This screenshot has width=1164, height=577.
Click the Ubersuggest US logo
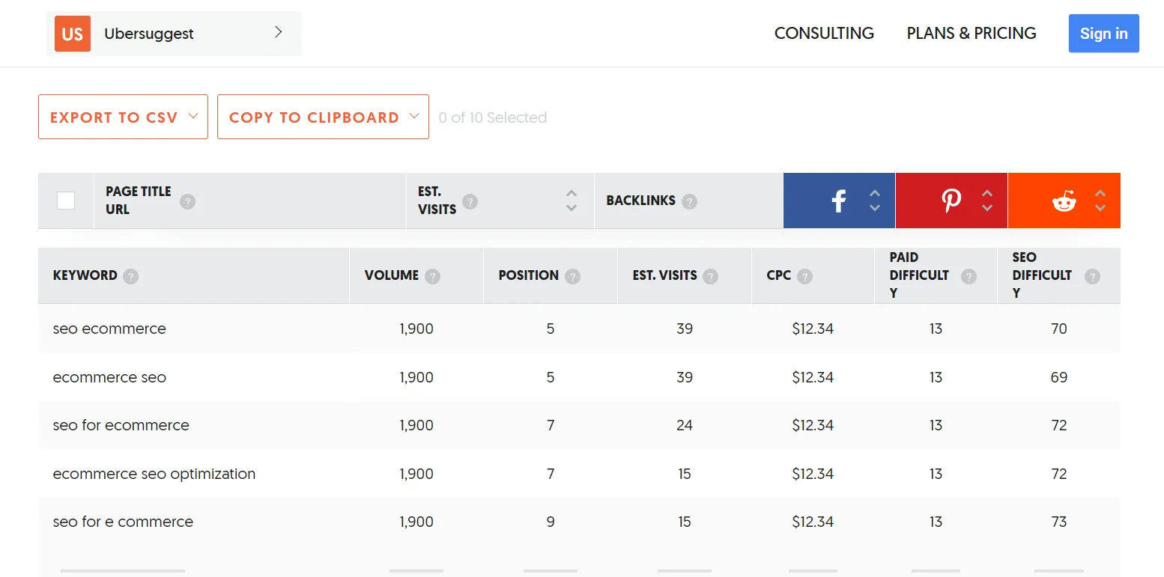(x=72, y=33)
